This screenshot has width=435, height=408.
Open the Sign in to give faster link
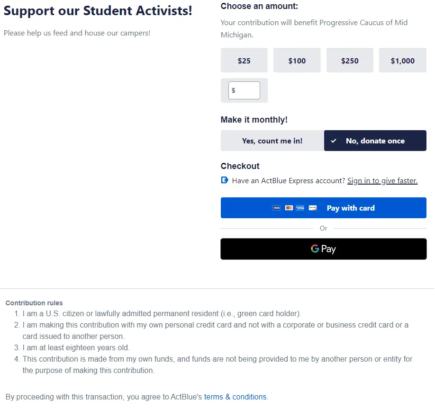(x=382, y=180)
